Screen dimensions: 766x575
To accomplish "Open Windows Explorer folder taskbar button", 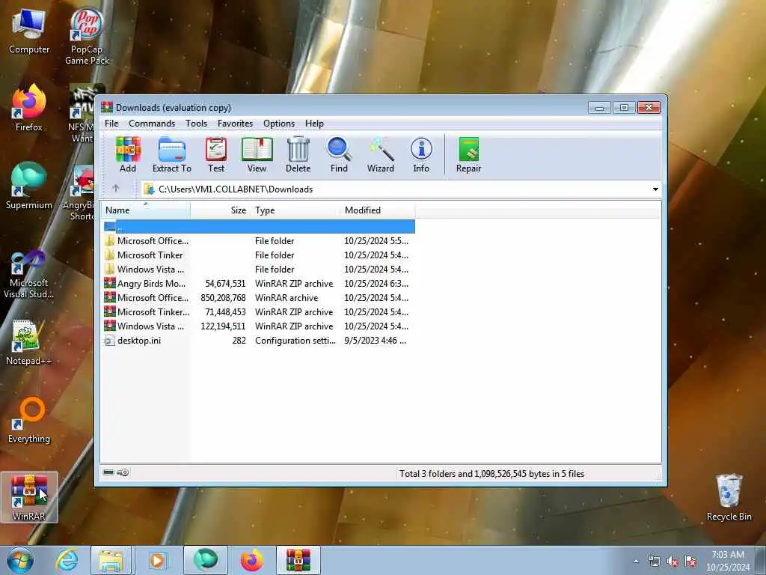I will (111, 560).
